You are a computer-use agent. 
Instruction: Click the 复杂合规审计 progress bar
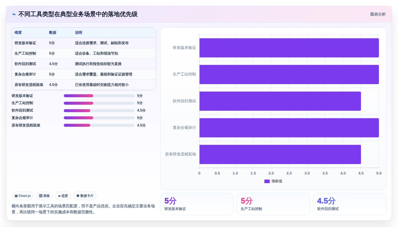[99, 118]
